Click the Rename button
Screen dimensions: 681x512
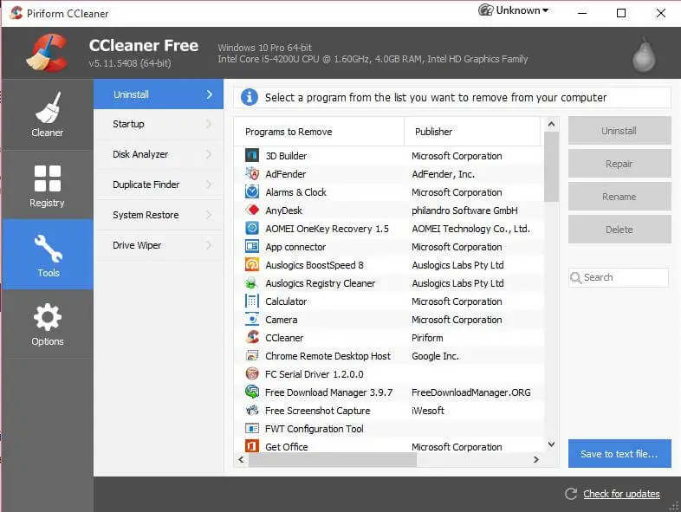click(619, 197)
